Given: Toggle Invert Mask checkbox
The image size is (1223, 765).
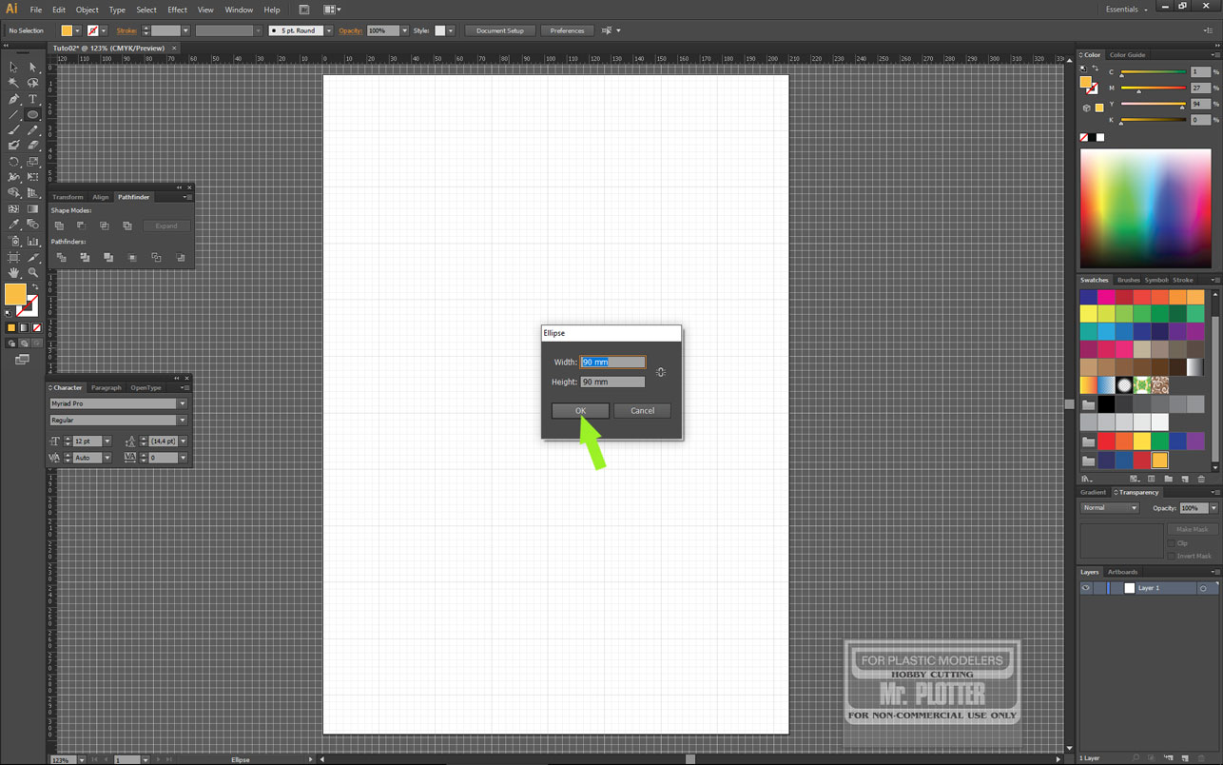Looking at the screenshot, I should tap(1171, 556).
